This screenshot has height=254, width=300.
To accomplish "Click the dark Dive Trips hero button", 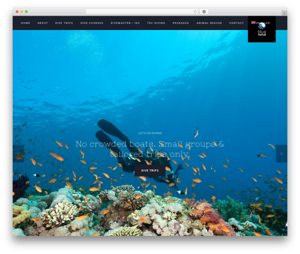I will (150, 171).
